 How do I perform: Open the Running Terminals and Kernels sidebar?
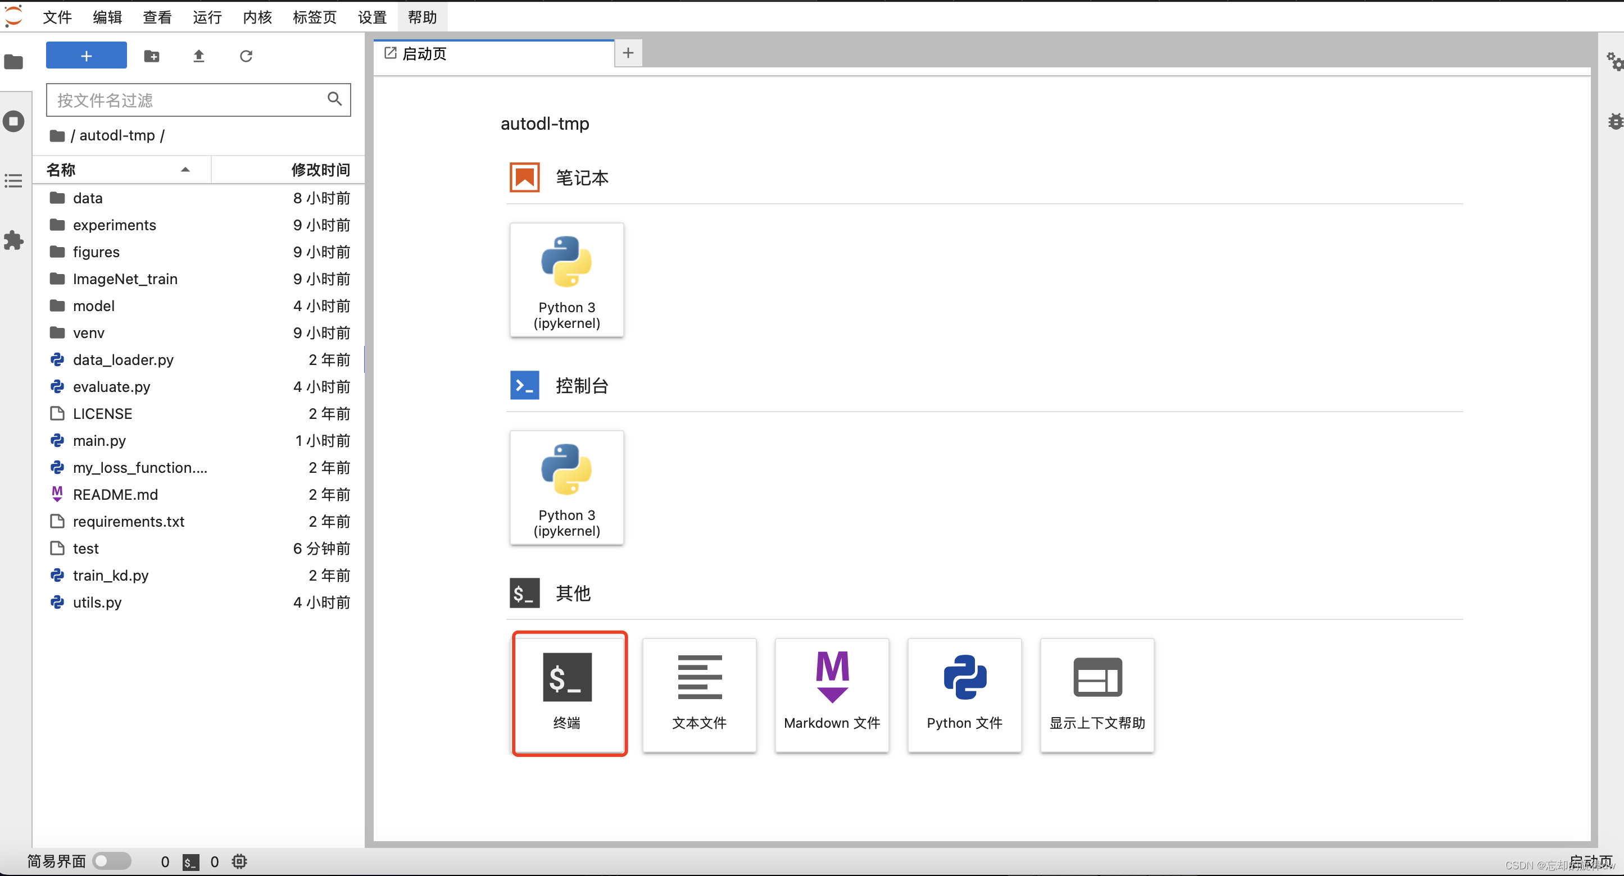(14, 121)
